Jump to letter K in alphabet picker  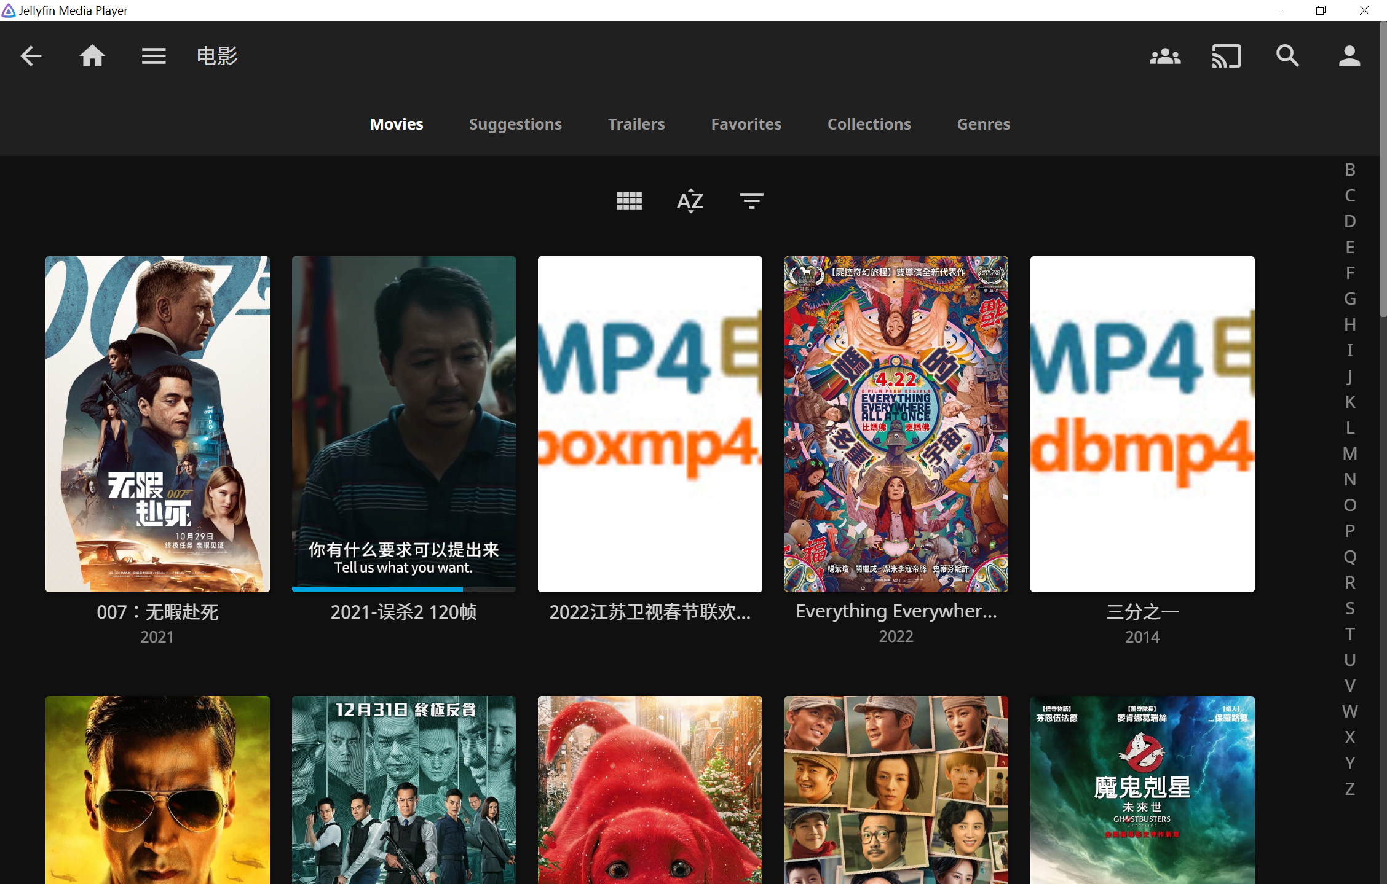point(1349,402)
